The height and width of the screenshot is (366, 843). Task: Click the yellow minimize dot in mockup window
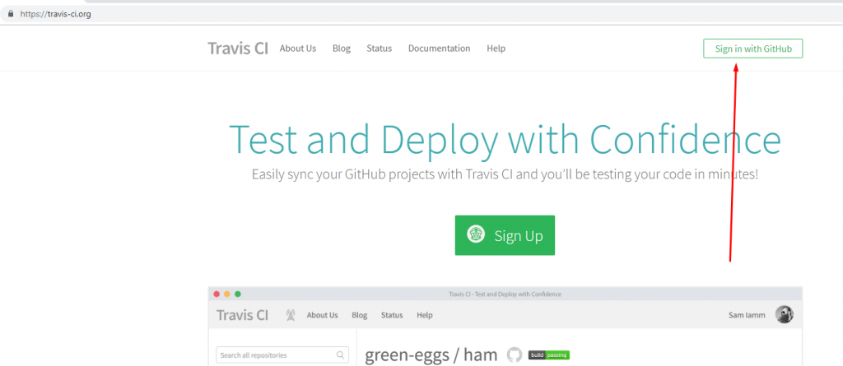pyautogui.click(x=227, y=294)
